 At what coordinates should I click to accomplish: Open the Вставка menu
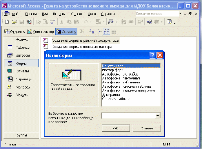click(59, 14)
